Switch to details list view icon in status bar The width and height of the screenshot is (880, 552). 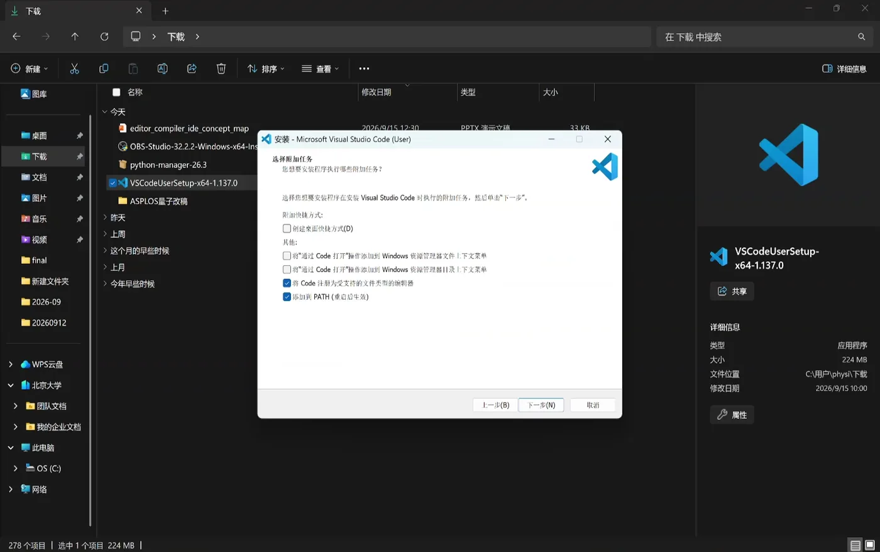(x=855, y=545)
